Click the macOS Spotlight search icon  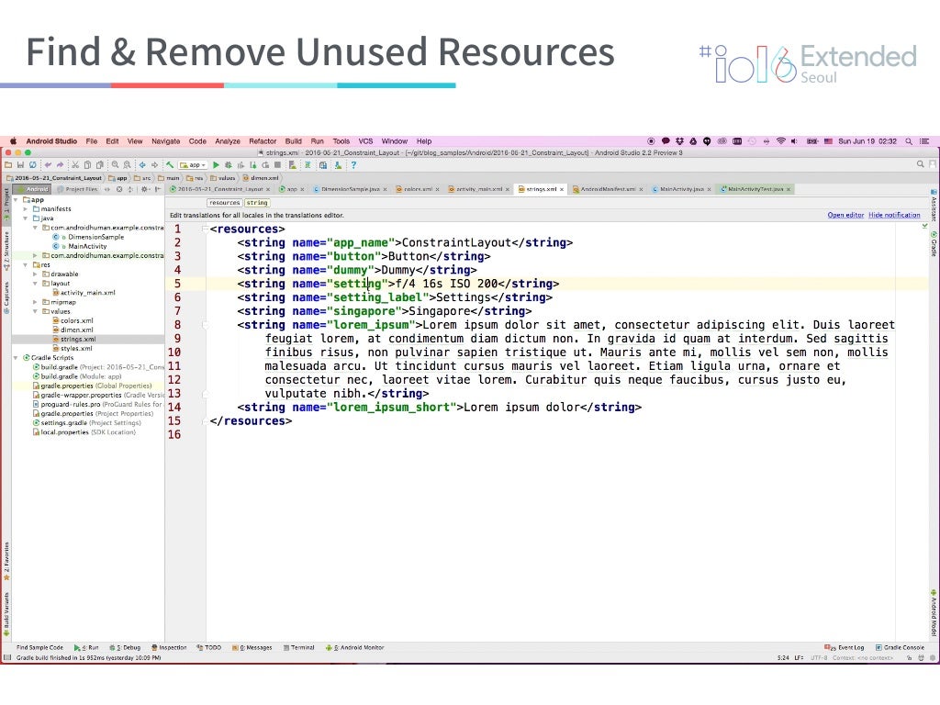click(x=909, y=141)
